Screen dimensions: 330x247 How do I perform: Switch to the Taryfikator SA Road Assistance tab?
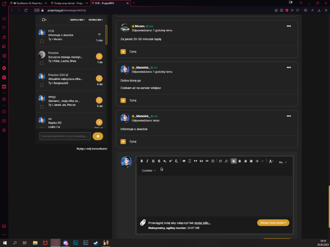(x=28, y=3)
